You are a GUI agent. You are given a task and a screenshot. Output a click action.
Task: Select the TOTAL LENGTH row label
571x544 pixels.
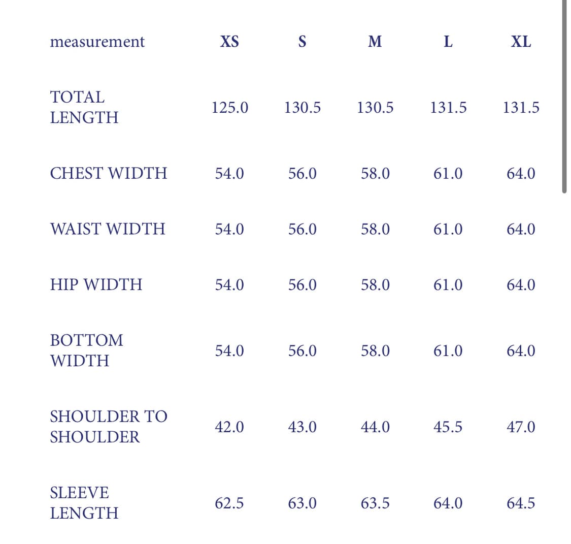[84, 107]
